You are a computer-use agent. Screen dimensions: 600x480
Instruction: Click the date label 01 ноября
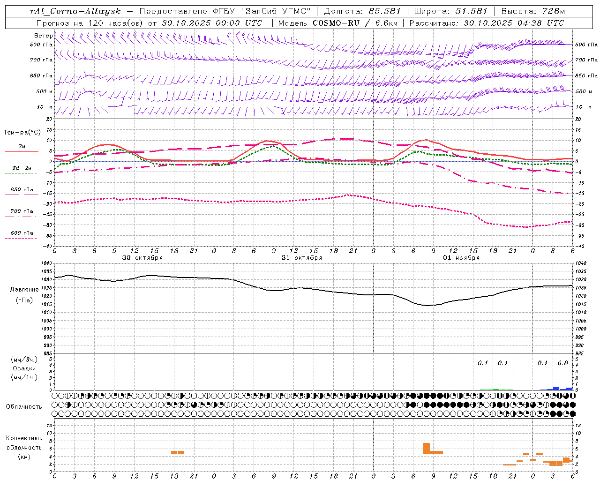[461, 258]
